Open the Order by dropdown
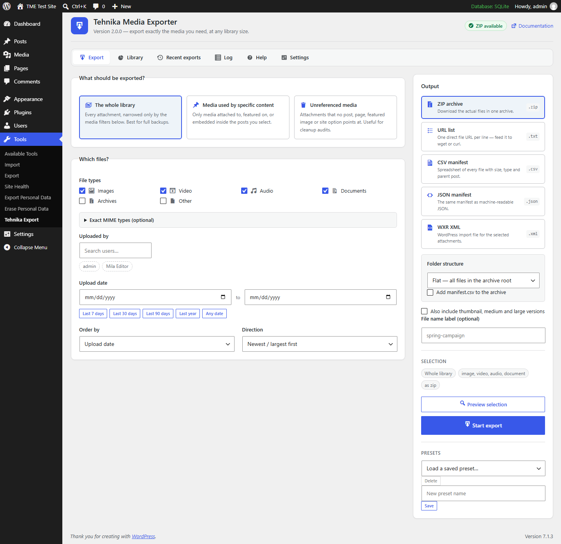The image size is (561, 544). tap(157, 344)
